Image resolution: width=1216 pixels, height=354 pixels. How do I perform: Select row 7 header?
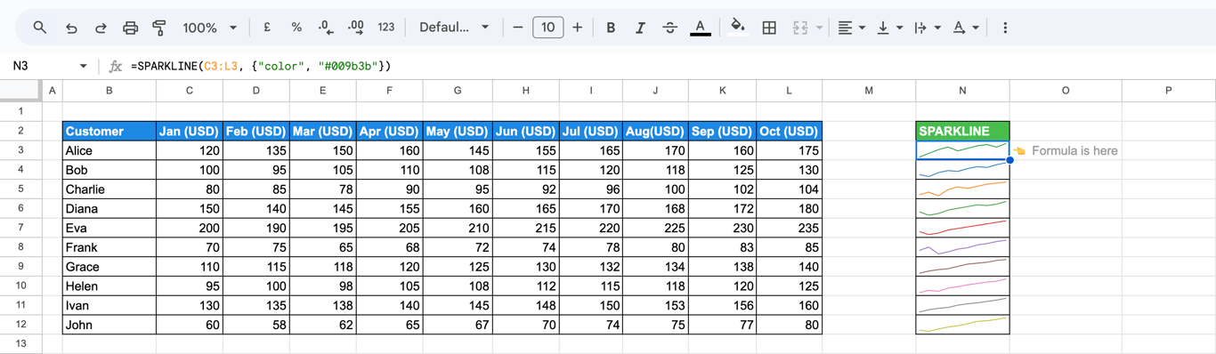pos(20,228)
